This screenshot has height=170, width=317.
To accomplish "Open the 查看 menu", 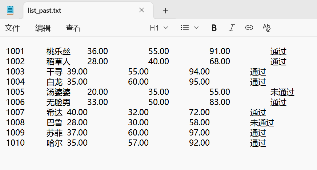I will pos(73,28).
